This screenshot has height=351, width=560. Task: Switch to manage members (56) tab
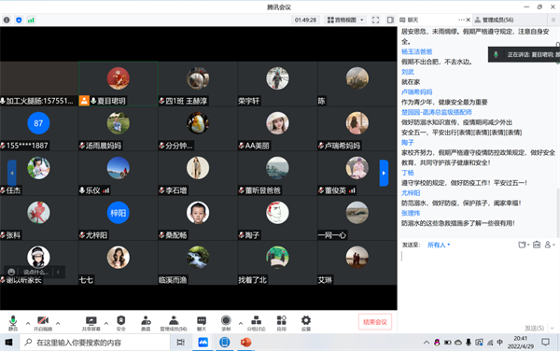click(495, 20)
